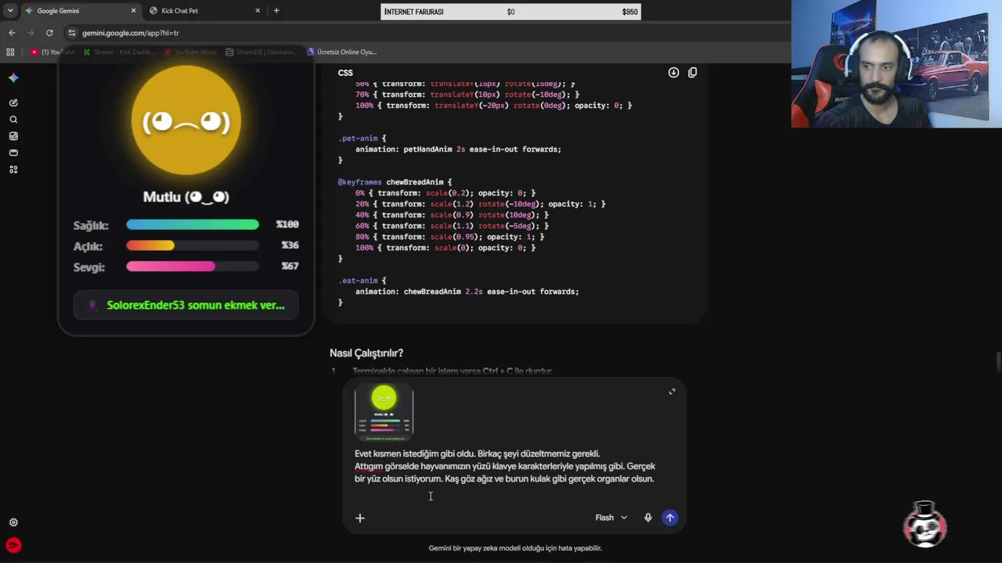Open the tab search dropdown arrow
Screen dimensions: 1002x563
[x=10, y=11]
